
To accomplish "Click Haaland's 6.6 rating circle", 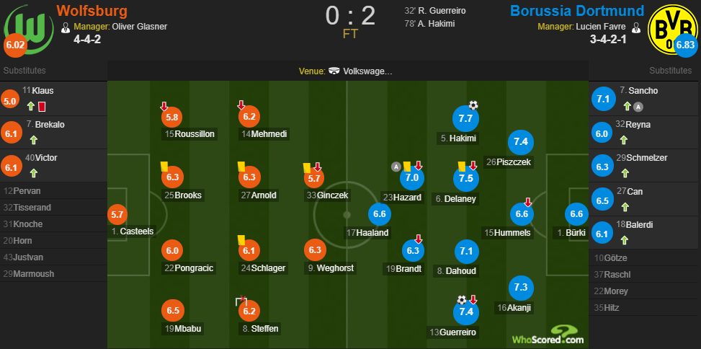I will (380, 214).
